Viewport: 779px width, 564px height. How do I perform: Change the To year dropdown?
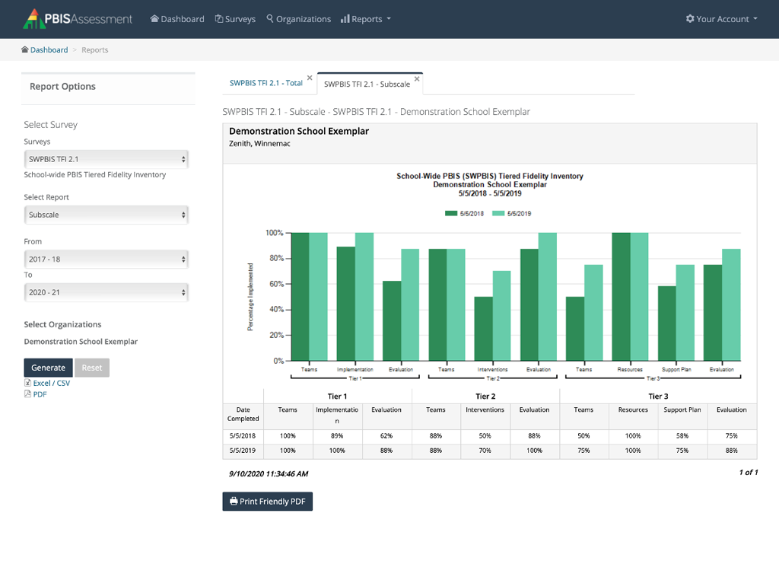(x=107, y=292)
